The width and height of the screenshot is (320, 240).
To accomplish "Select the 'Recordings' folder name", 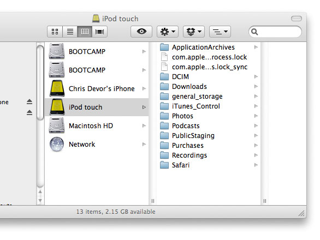I will 189,155.
